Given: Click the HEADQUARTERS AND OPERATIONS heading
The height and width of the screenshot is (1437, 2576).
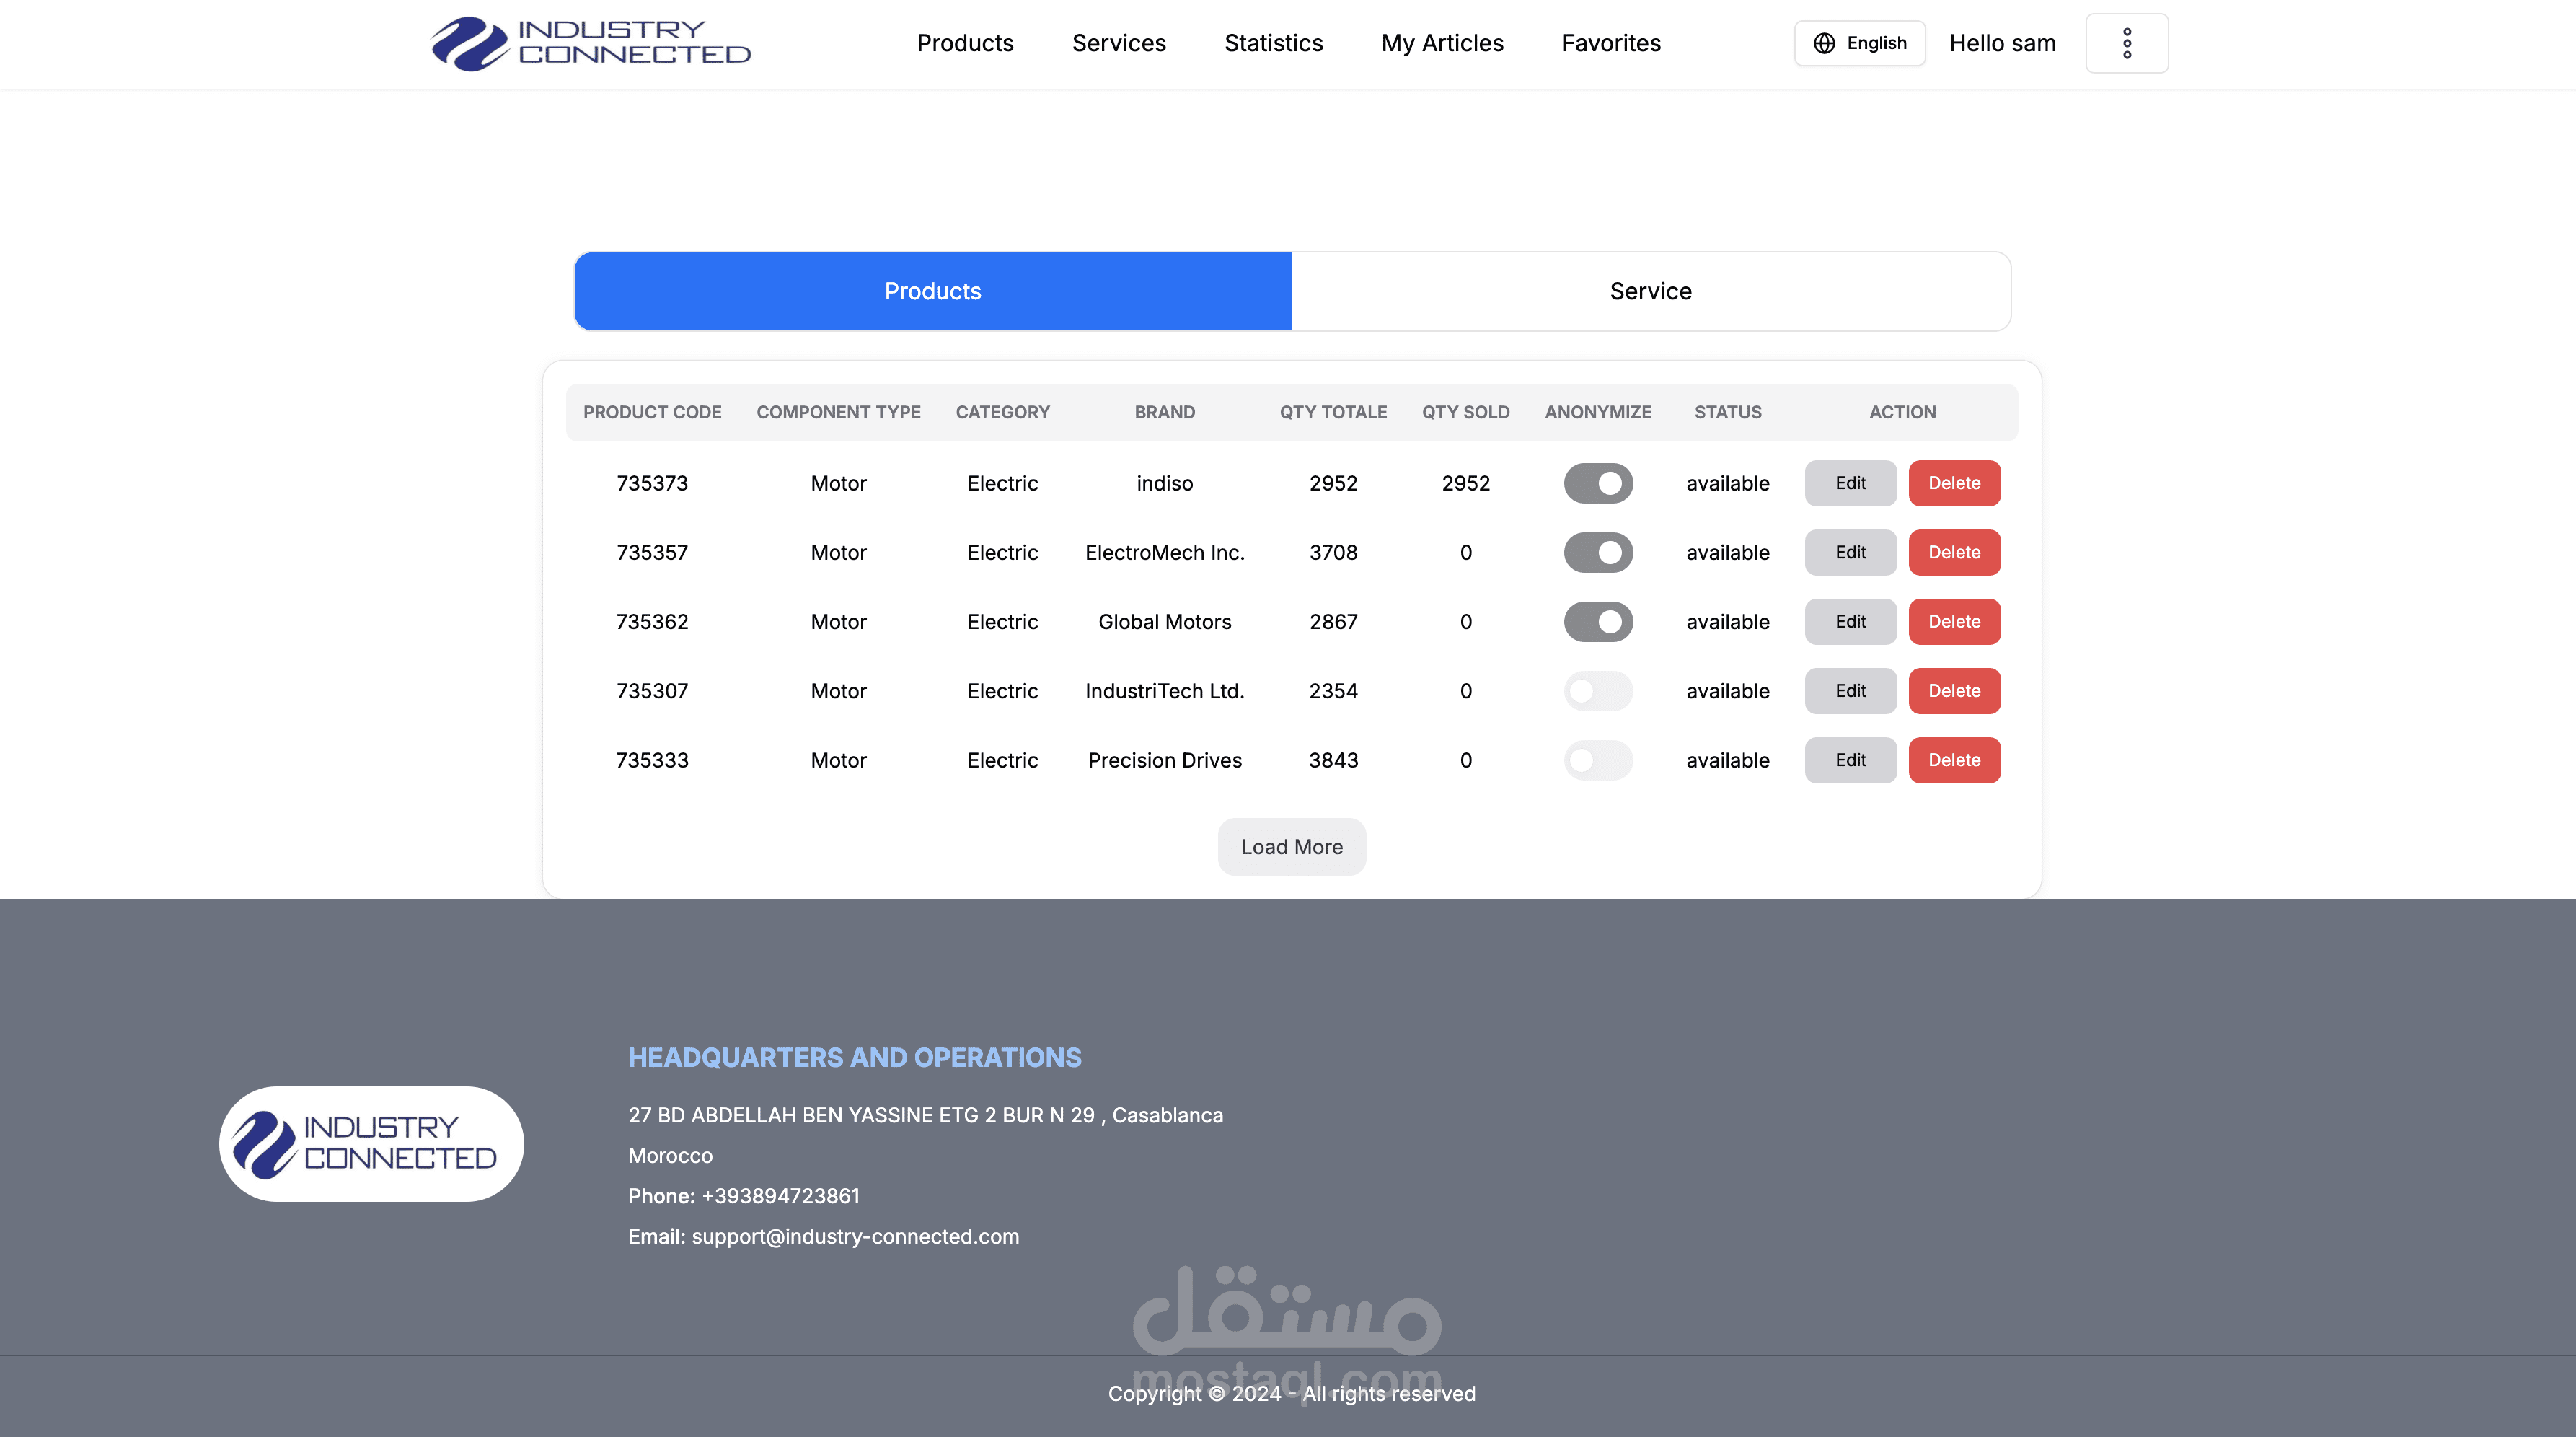Looking at the screenshot, I should [x=854, y=1057].
